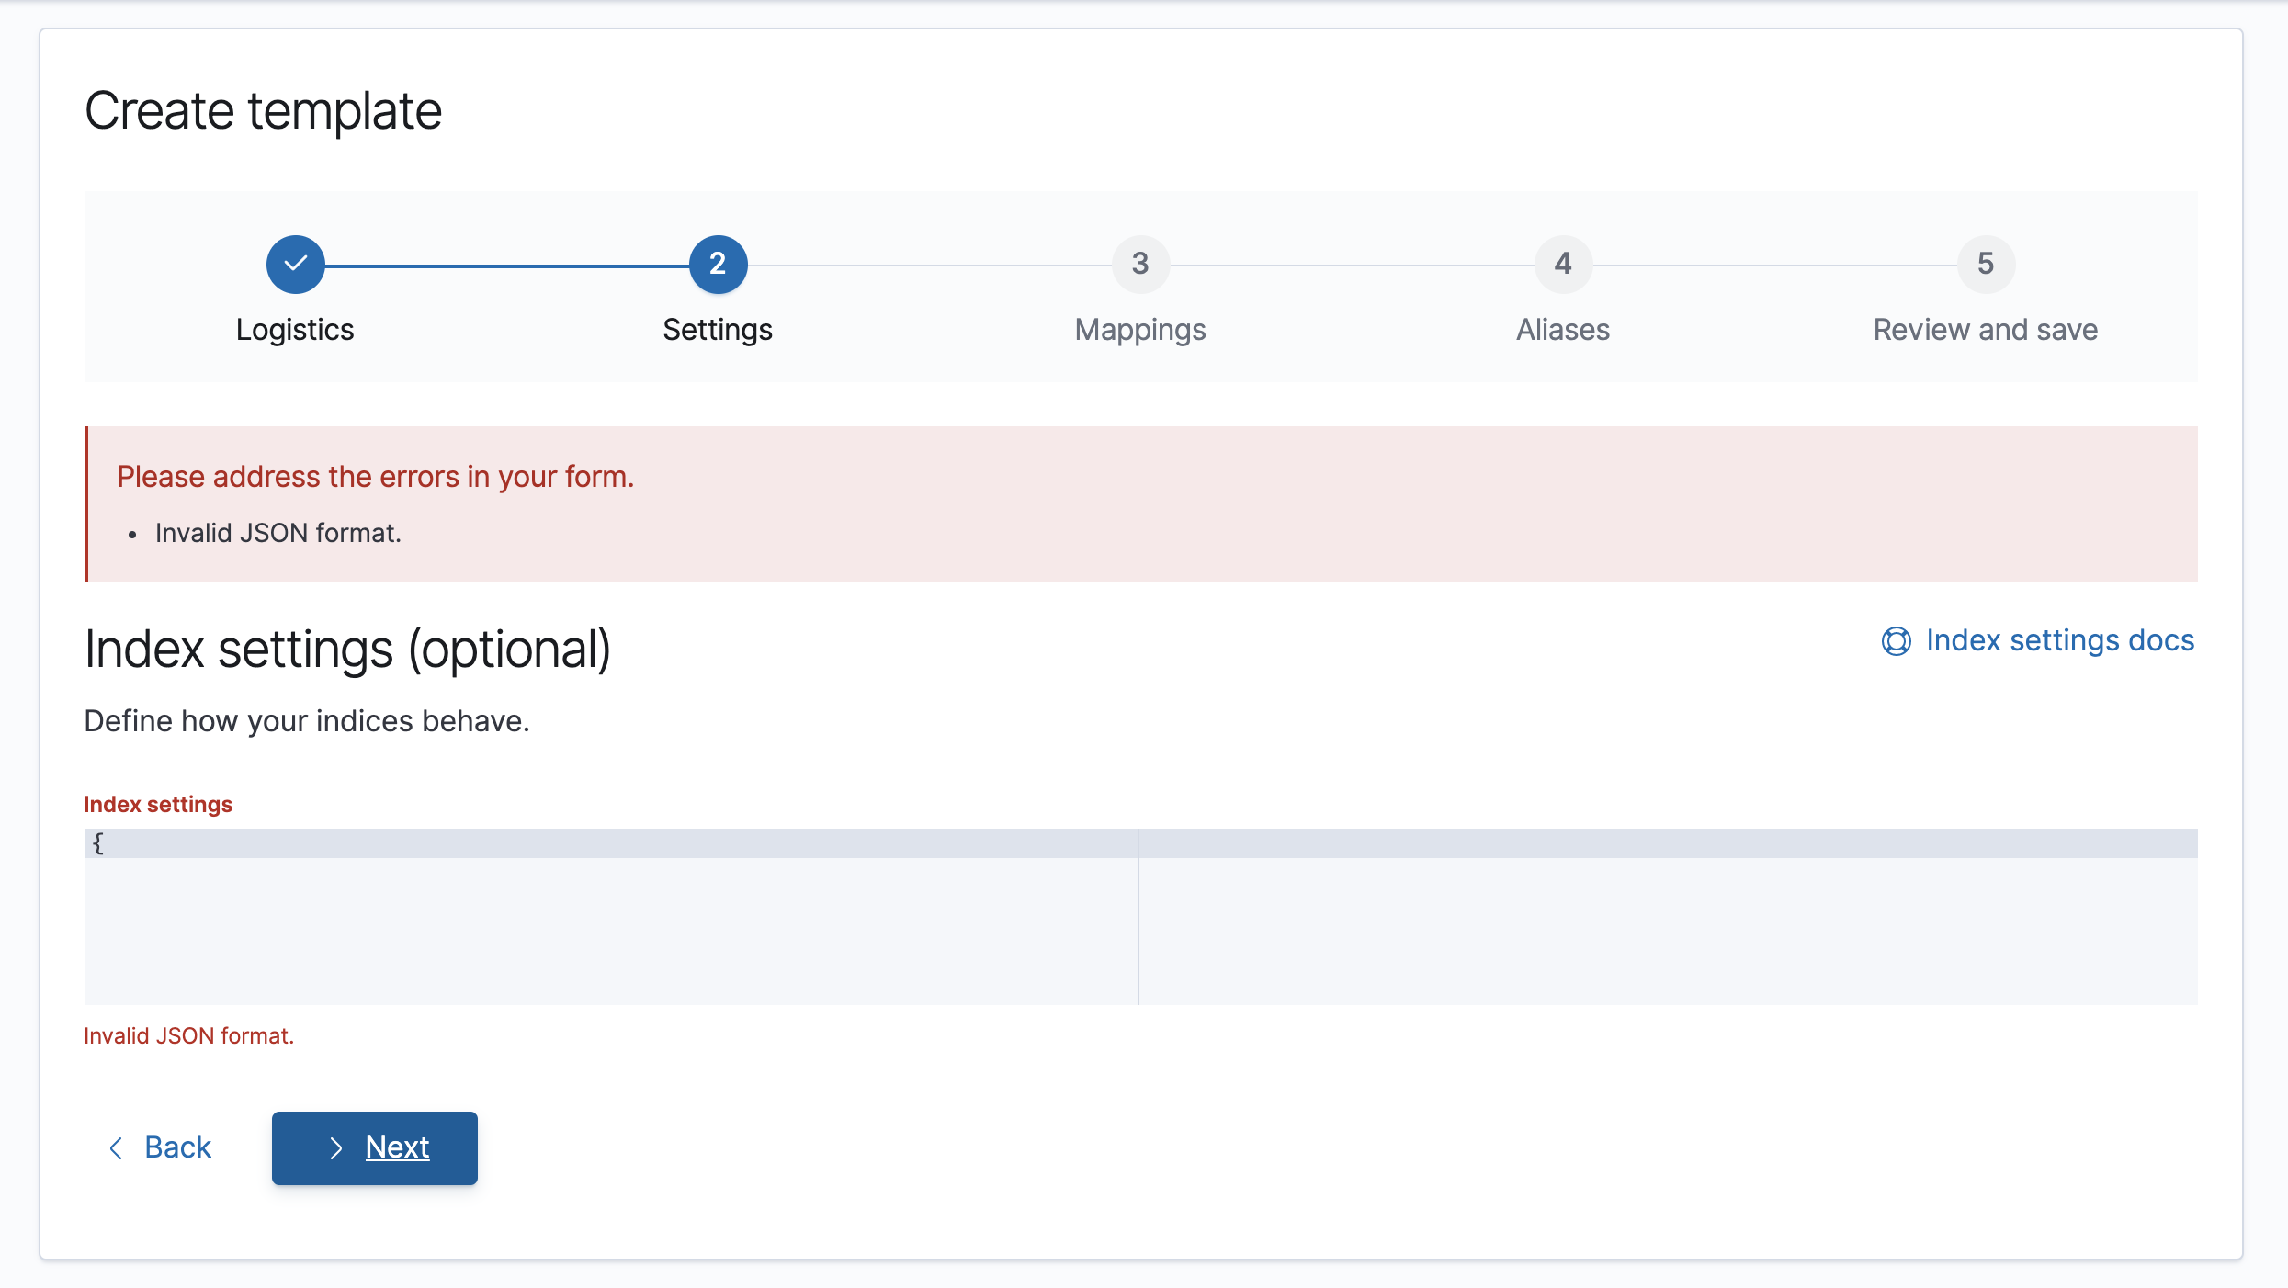Select the Logistics step label

click(x=295, y=330)
